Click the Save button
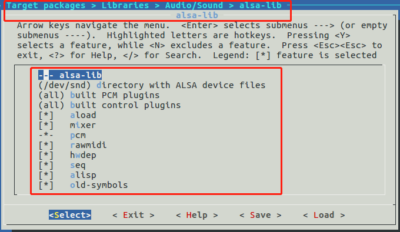 [261, 215]
